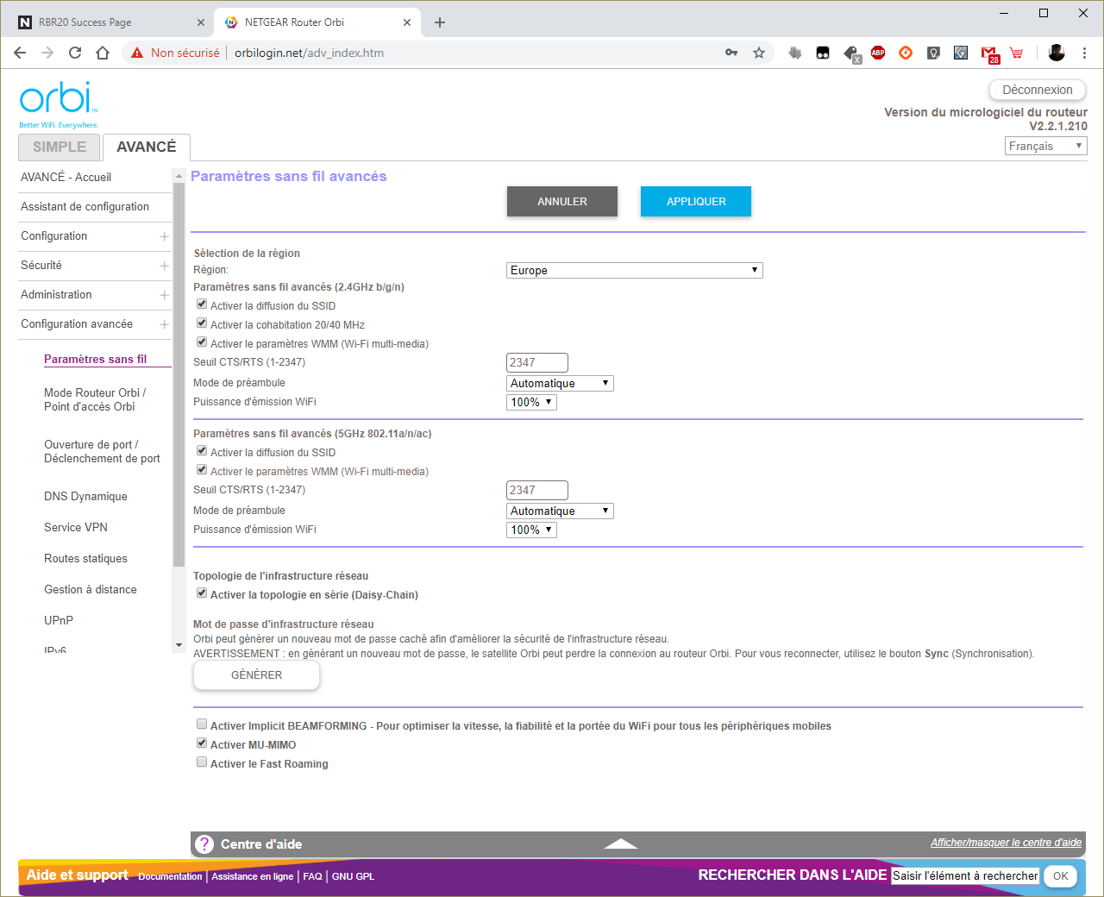Click the Déconnexion button

[x=1038, y=90]
